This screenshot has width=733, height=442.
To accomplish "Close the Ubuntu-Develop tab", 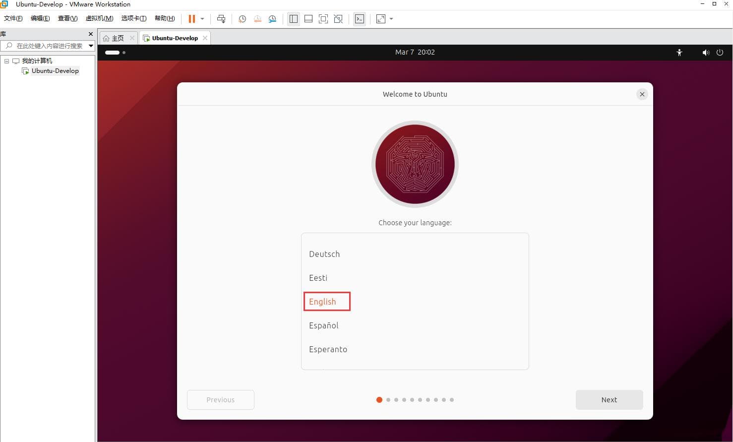I will [x=205, y=38].
